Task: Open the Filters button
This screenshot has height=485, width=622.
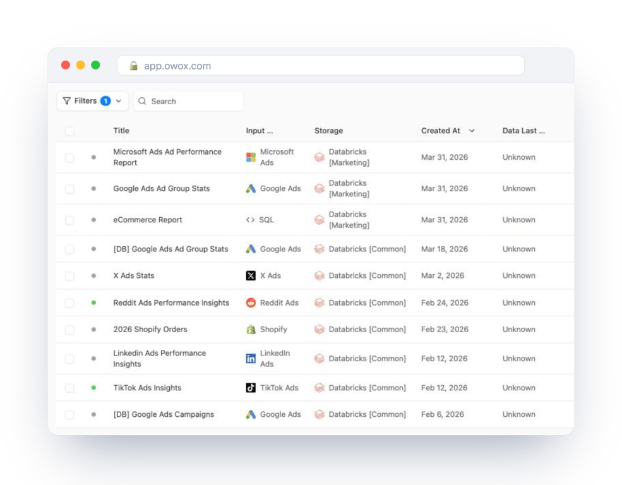Action: (x=92, y=101)
